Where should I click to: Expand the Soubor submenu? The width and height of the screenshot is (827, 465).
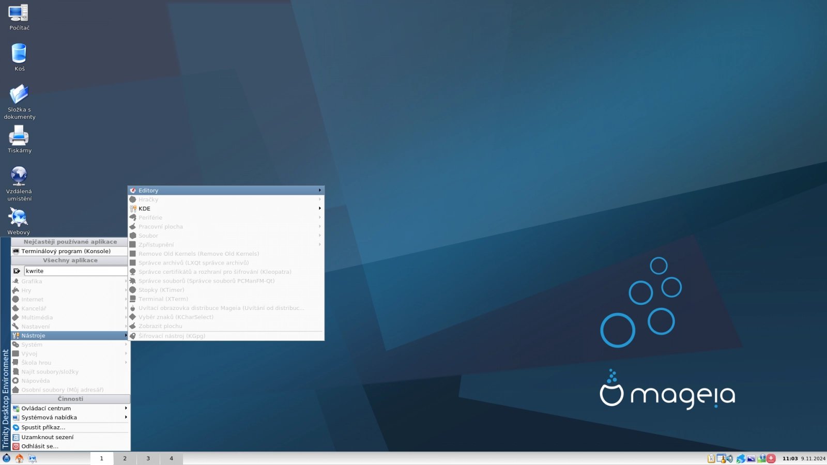(x=226, y=236)
